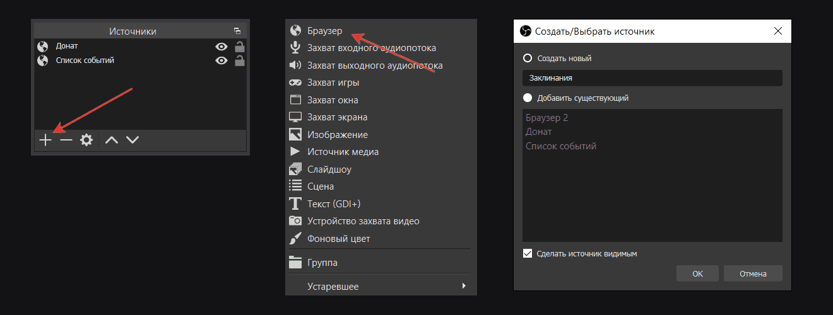The height and width of the screenshot is (315, 833).
Task: Select Захват экрана in the menu
Action: pos(381,117)
